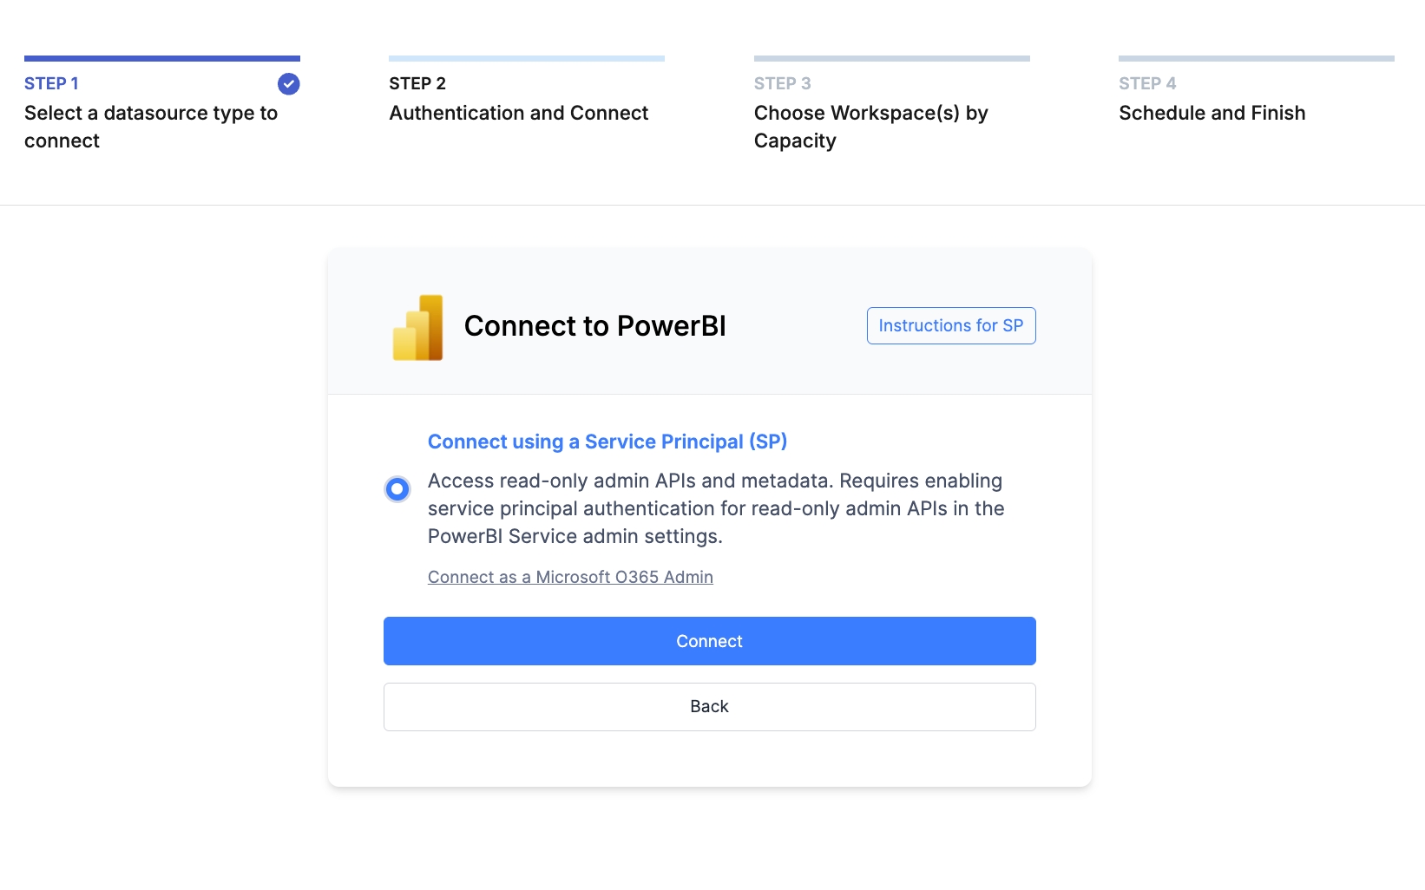The image size is (1425, 890).
Task: Select the Service Principal radio button
Action: pos(397,489)
